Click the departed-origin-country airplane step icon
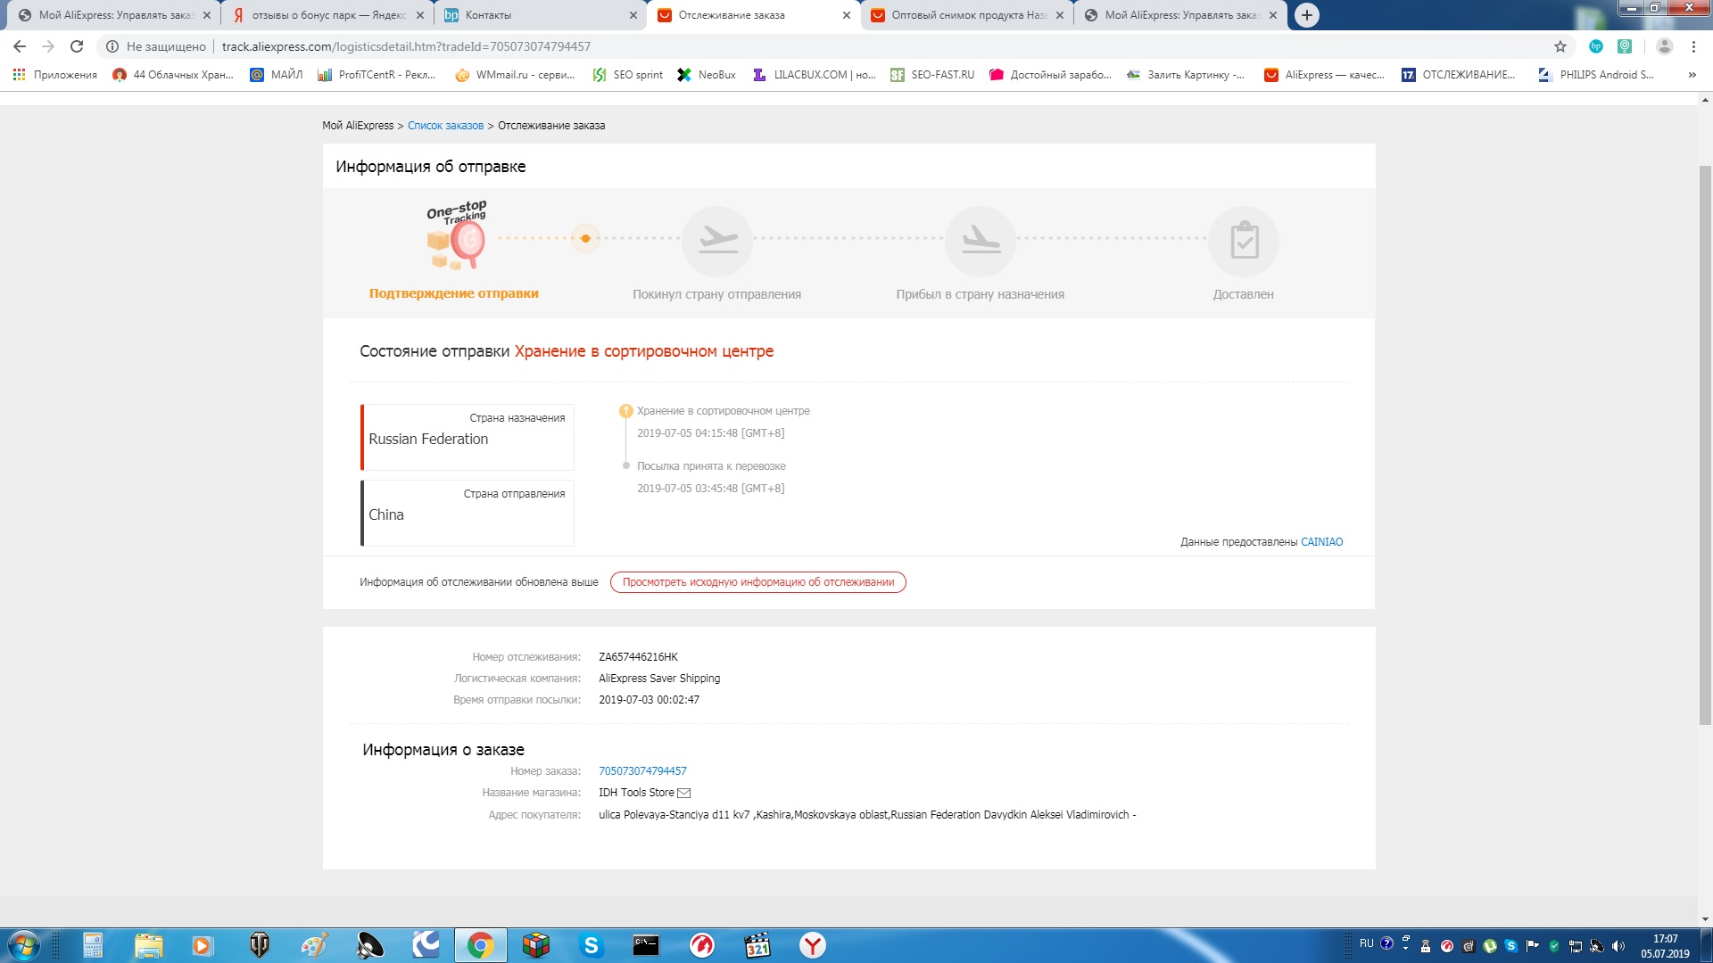 [717, 241]
